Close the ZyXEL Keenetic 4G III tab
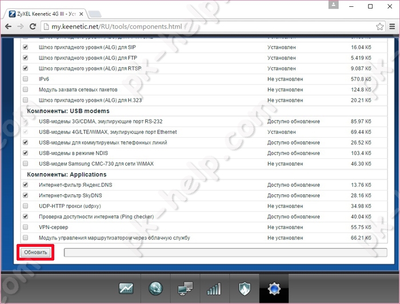 (x=81, y=14)
